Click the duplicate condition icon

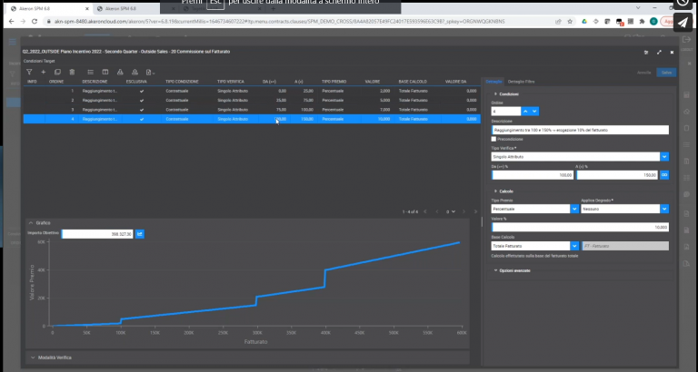pyautogui.click(x=57, y=72)
